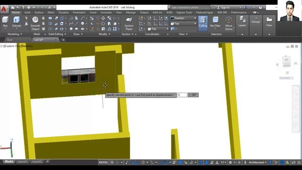Screen dimensions: 302x170
Task: Open the Top UCS dropdown in Coordinates panel
Action: [x=158, y=29]
